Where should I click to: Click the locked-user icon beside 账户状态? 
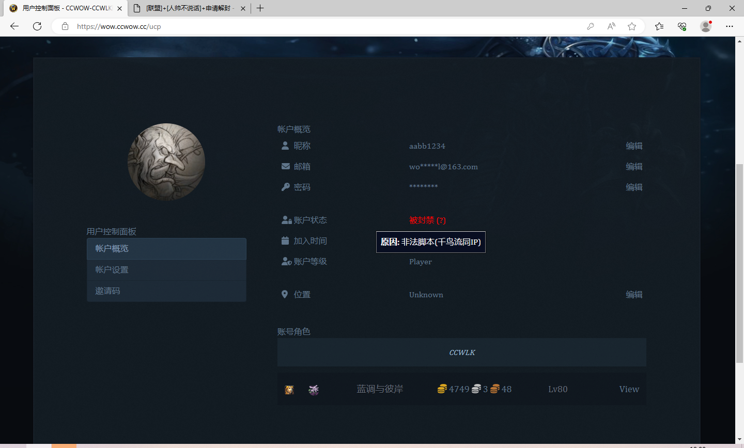pyautogui.click(x=286, y=220)
